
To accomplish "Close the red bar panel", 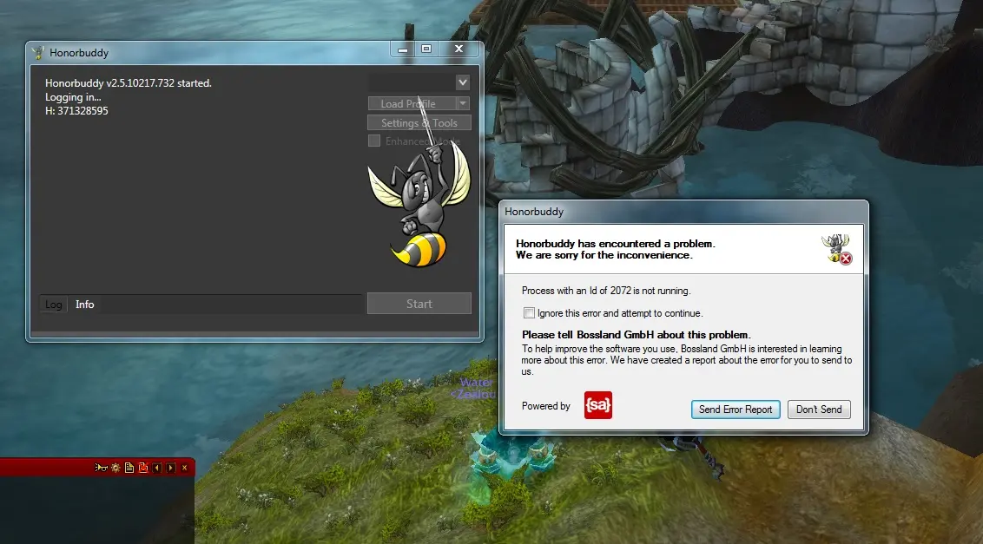I will [184, 468].
